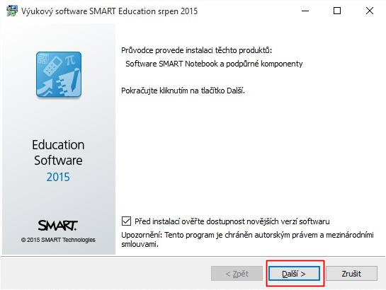386x290 pixels.
Task: Close the installer window
Action: tap(370, 11)
